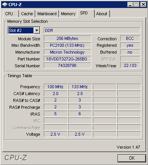Click the RAS# Precharge label

tap(25, 107)
